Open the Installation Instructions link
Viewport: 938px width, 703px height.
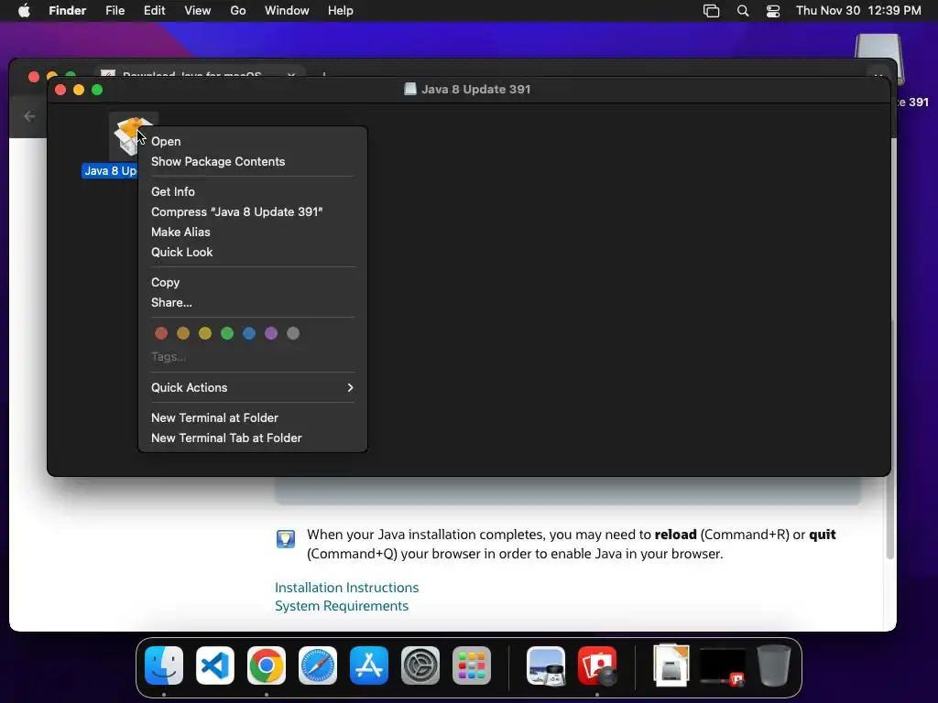pyautogui.click(x=347, y=588)
